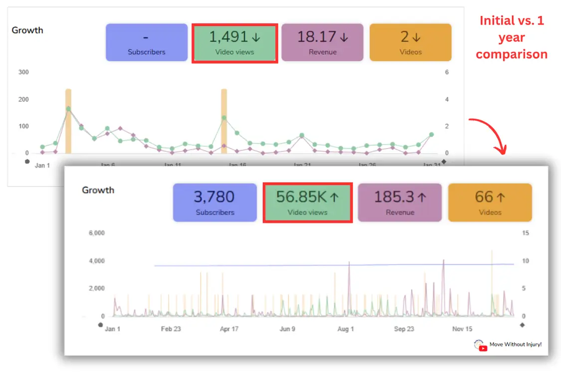Click the downward arrow in the 2 Videos card

click(417, 36)
